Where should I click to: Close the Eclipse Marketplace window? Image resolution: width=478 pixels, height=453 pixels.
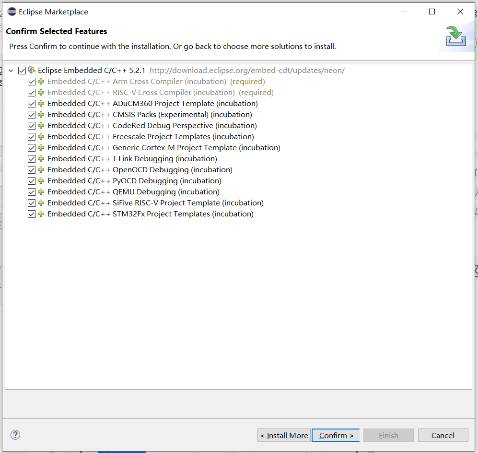click(x=460, y=12)
